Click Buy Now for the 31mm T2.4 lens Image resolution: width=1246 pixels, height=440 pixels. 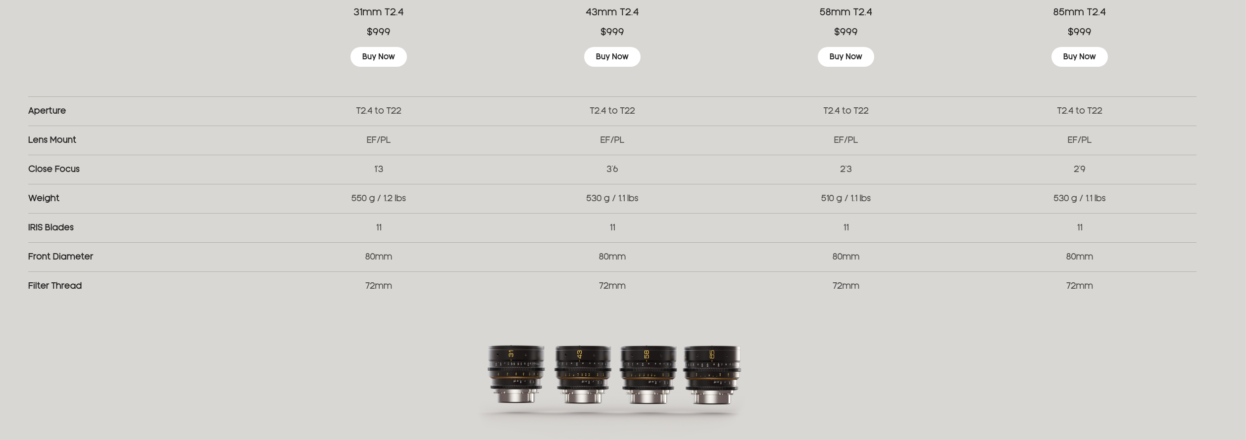pos(378,57)
